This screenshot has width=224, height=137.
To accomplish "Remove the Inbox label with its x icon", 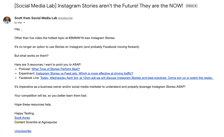I will pyautogui.click(x=195, y=6).
